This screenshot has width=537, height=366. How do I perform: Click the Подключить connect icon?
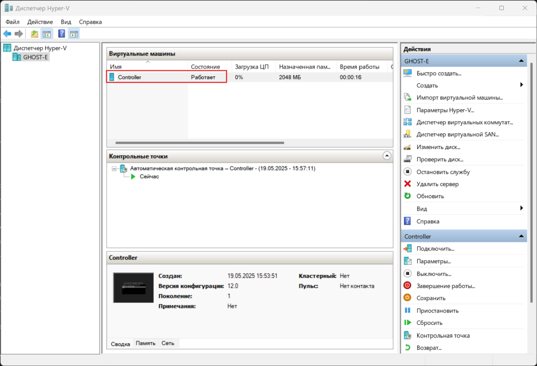(408, 249)
